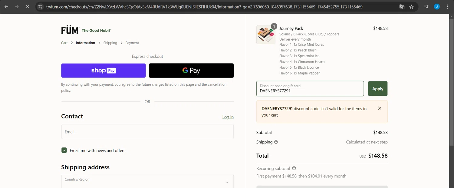Click the translate page icon
Screen dimensions: 454x188
tap(402, 7)
